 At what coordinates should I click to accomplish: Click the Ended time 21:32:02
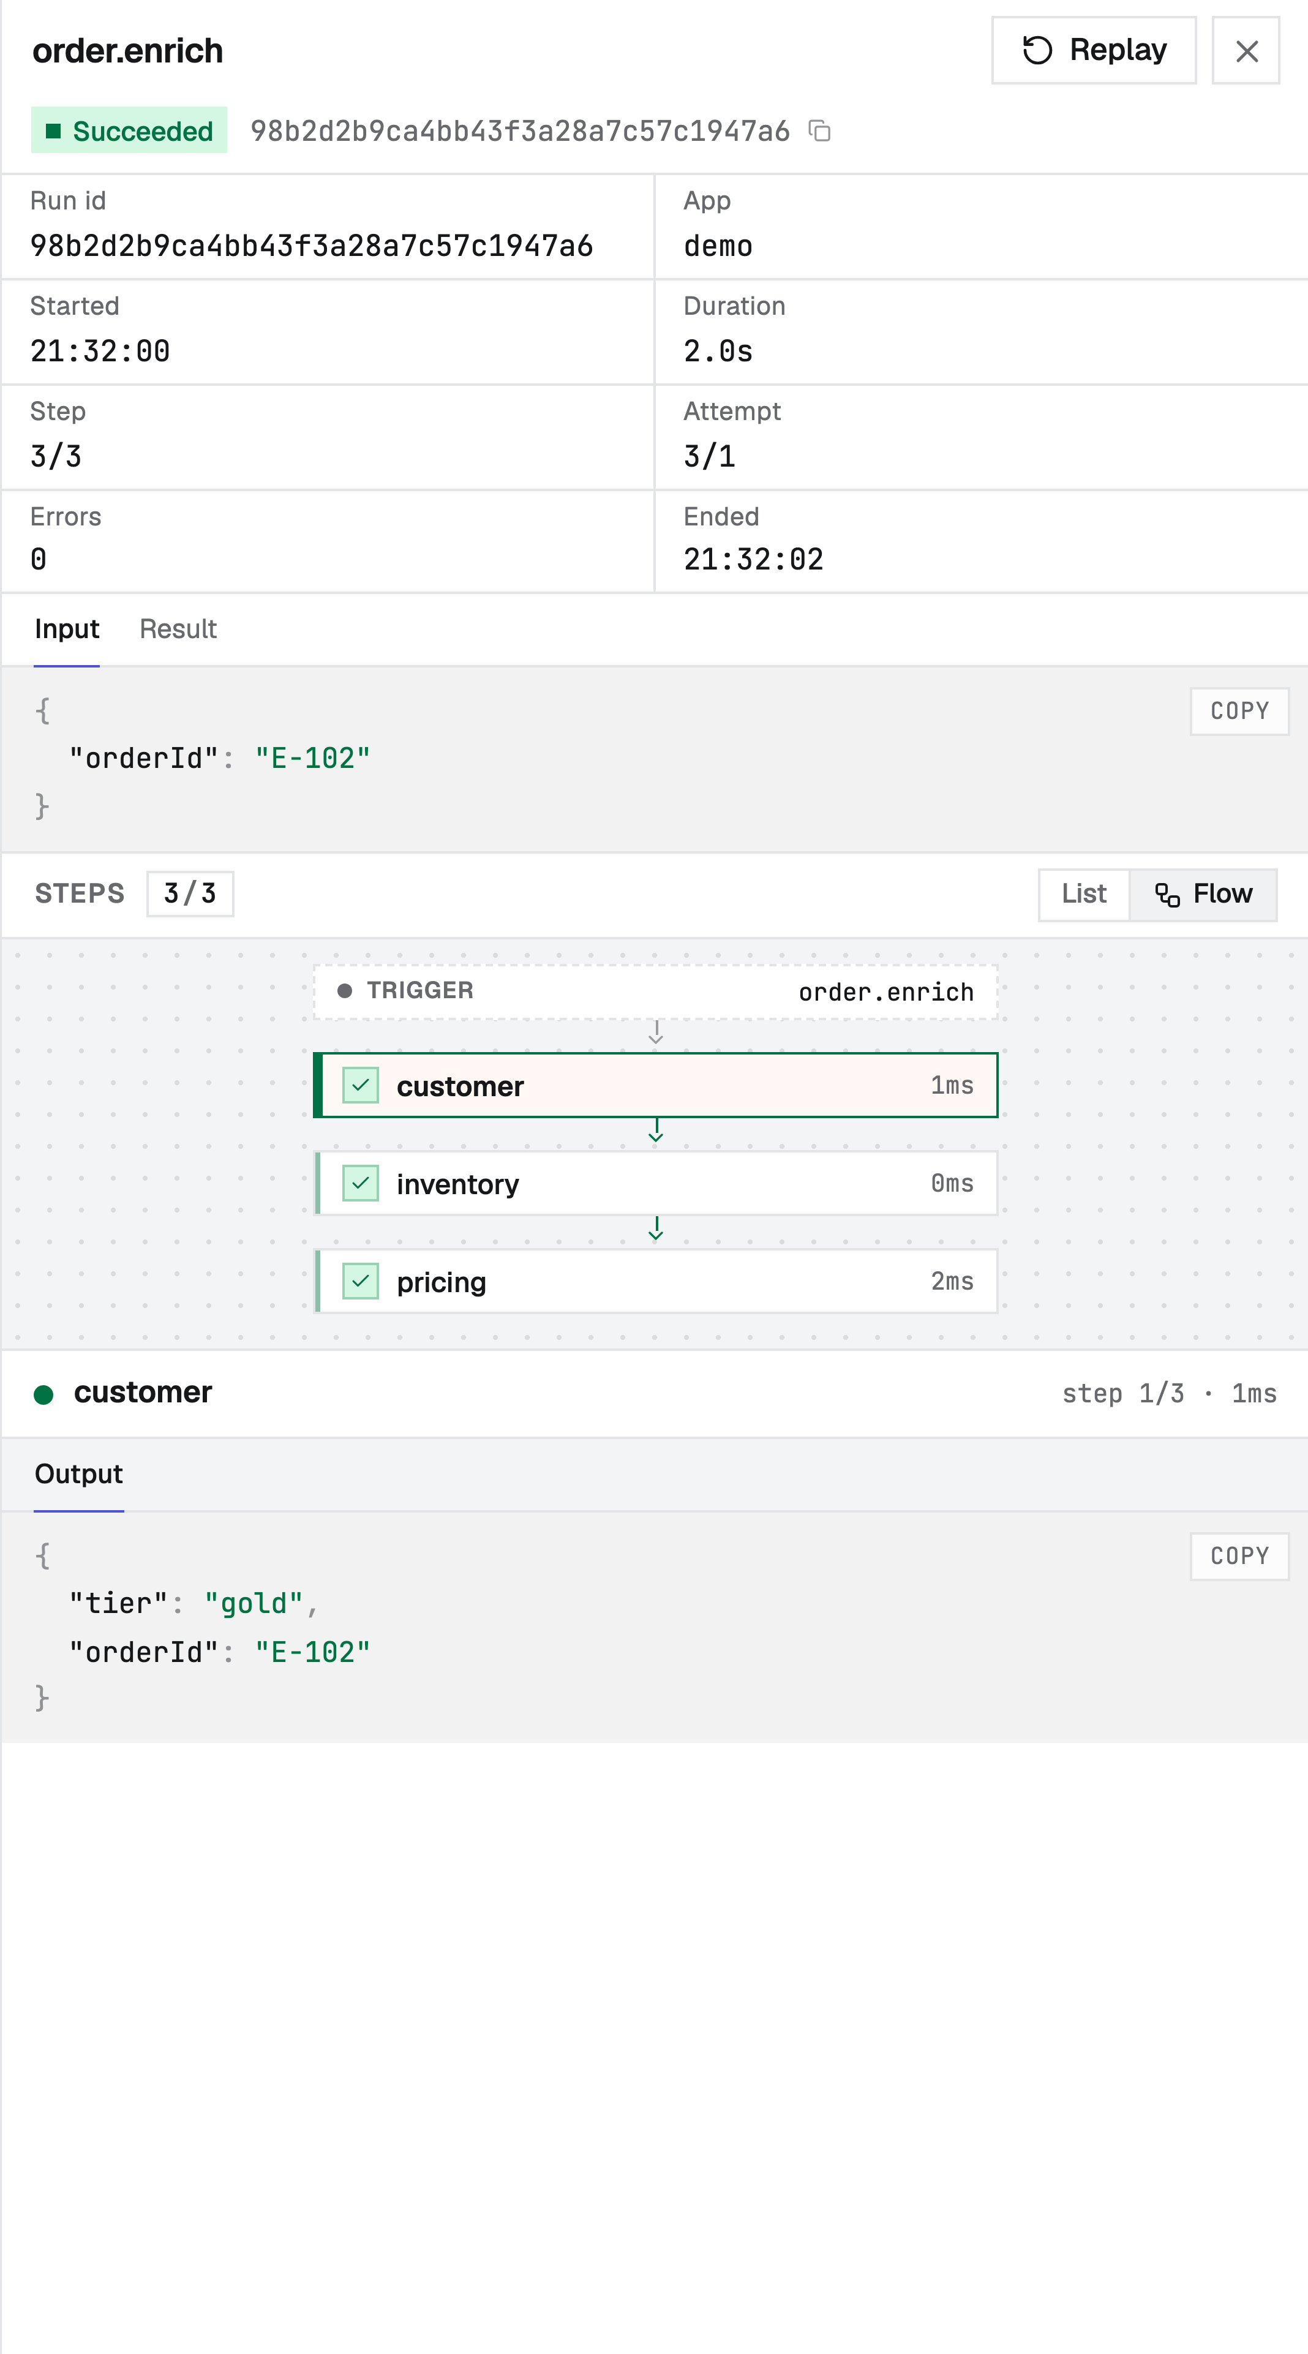[x=754, y=559]
